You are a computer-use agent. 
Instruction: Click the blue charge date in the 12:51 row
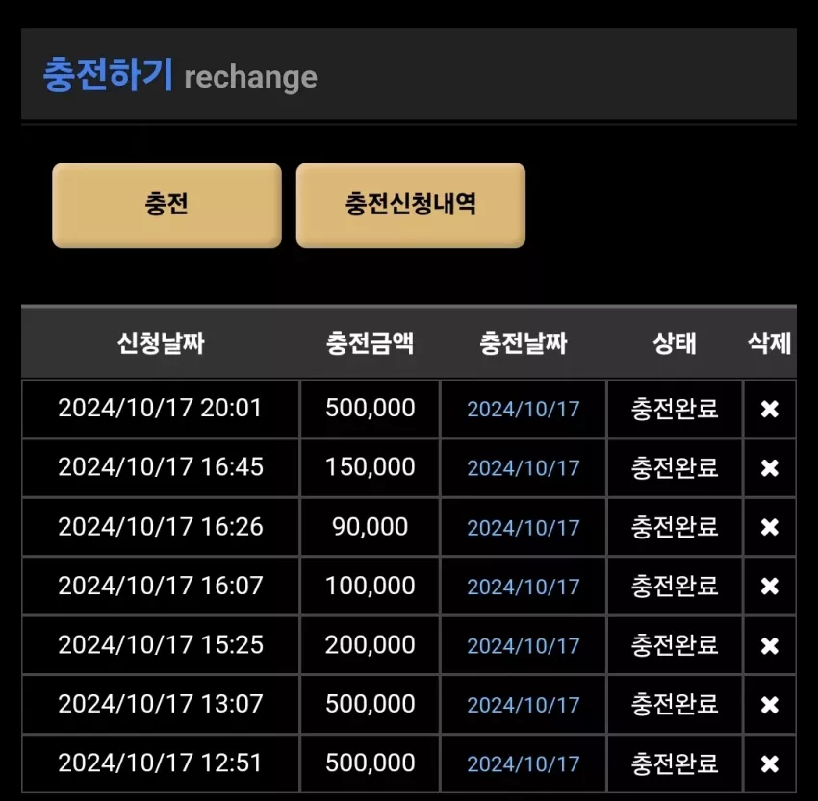tap(524, 764)
